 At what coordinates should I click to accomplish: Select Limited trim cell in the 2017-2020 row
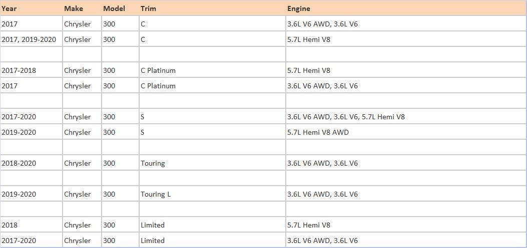[153, 241]
